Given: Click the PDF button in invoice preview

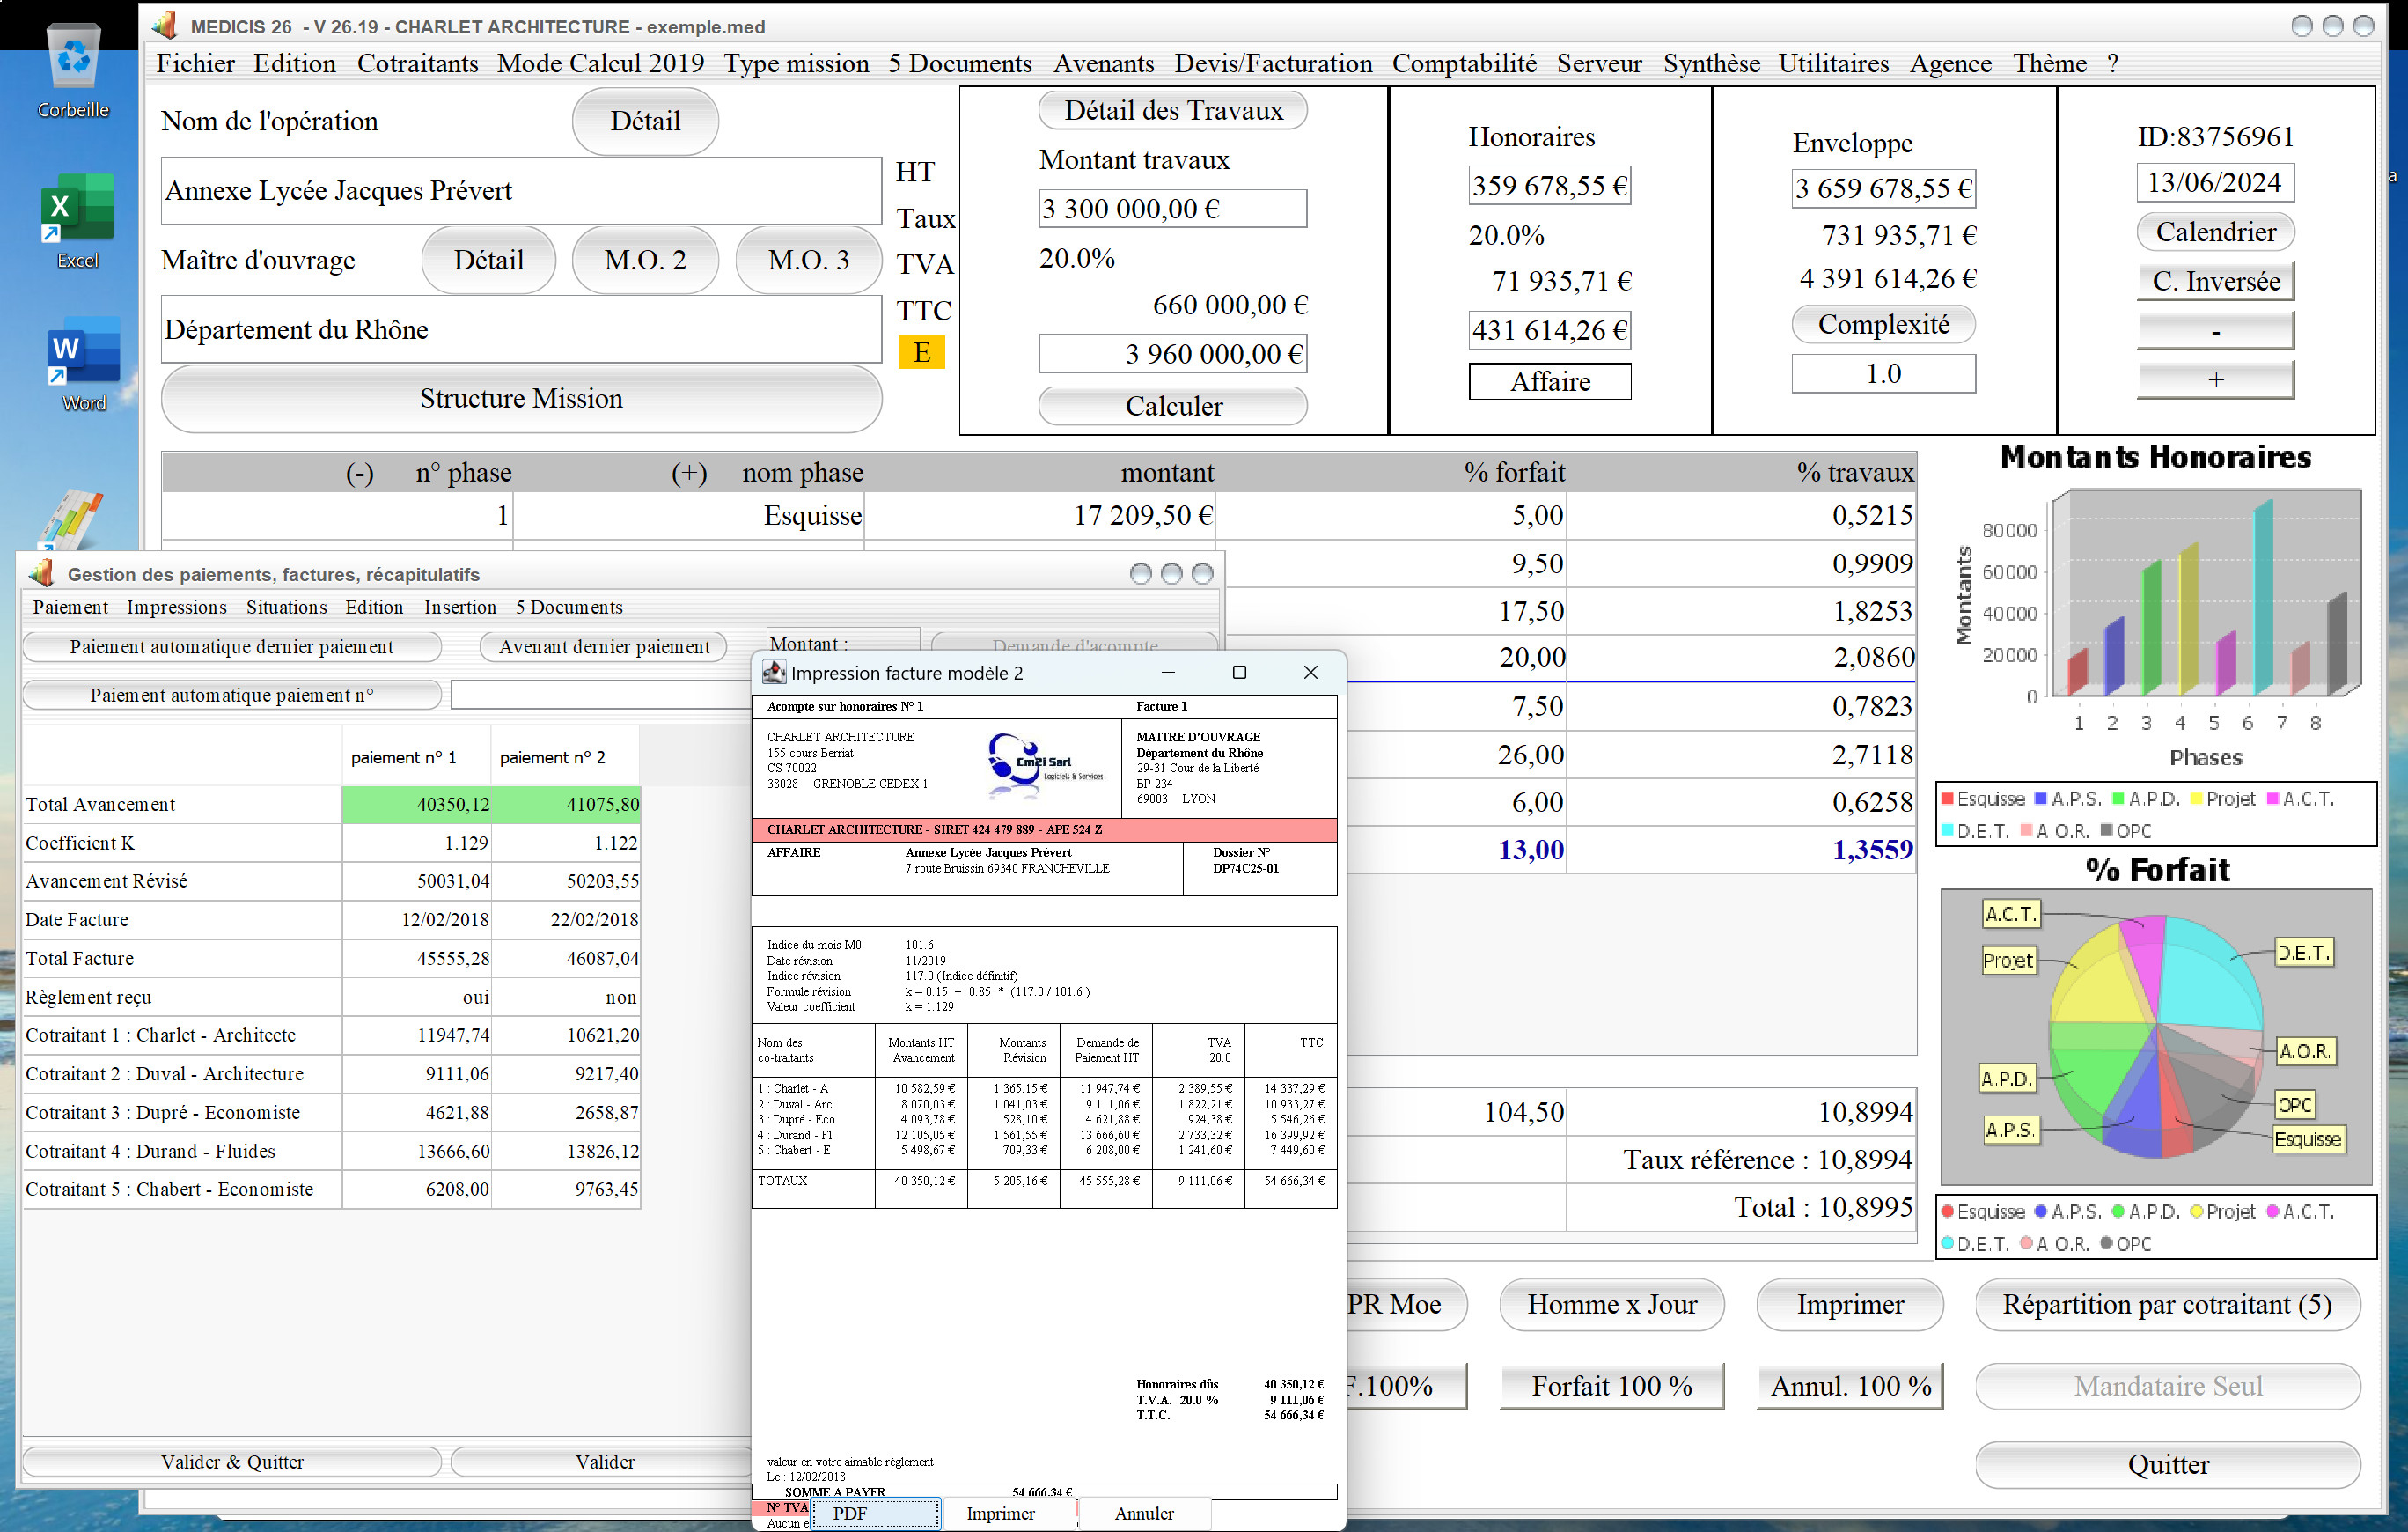Looking at the screenshot, I should pos(875,1513).
